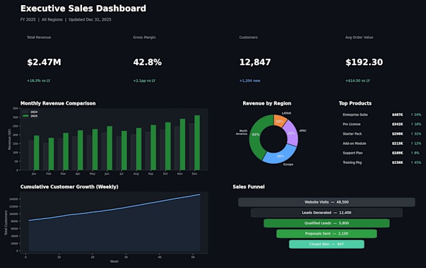Viewport: 426px width, 268px height.
Task: Click the Customers 12,847 metric
Action: [x=255, y=62]
